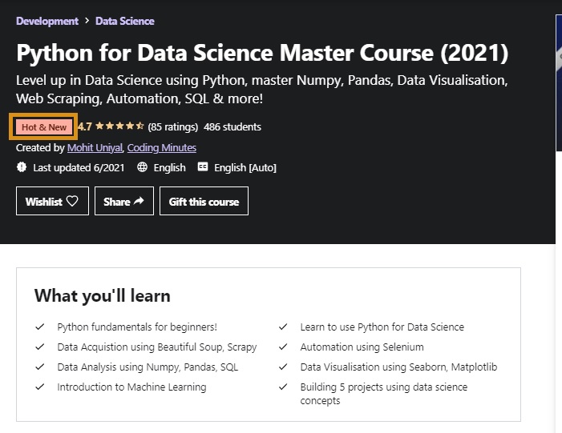Click the last updated badge icon

coord(22,168)
